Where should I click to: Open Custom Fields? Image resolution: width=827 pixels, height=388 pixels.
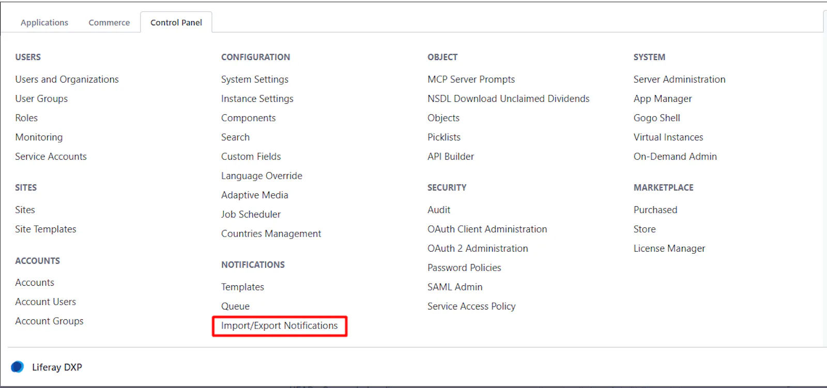coord(251,157)
